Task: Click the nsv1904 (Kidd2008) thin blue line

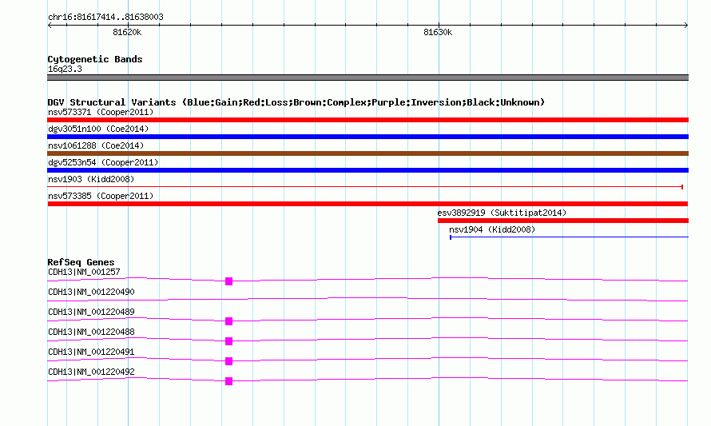Action: tap(569, 237)
